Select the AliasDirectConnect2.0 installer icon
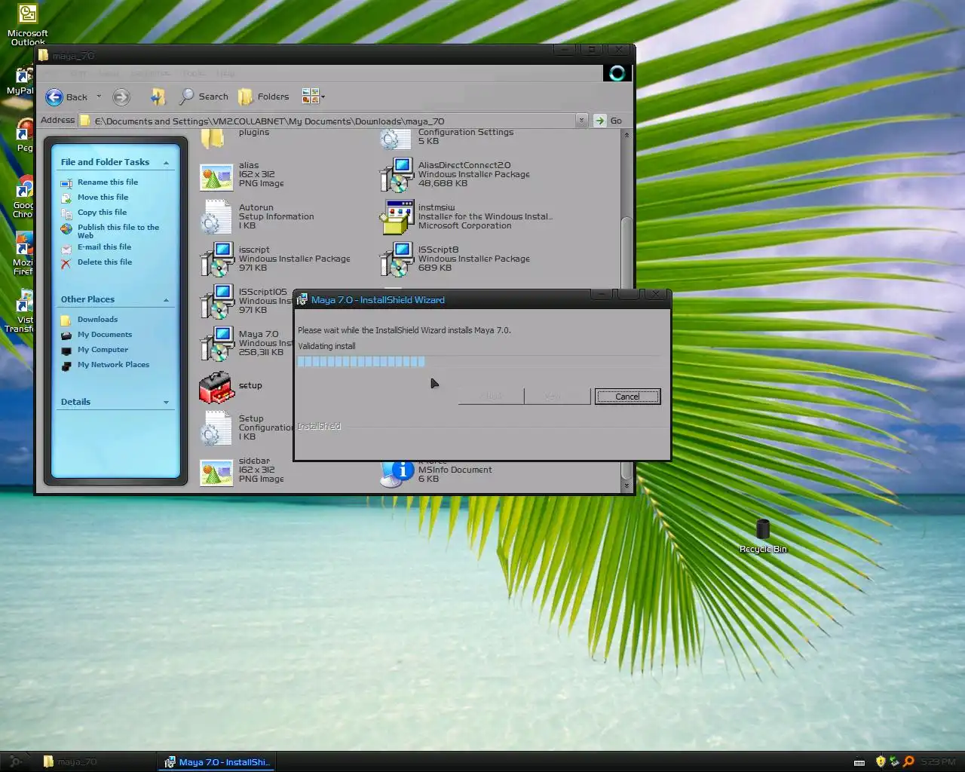Viewport: 965px width, 772px height. (x=396, y=174)
